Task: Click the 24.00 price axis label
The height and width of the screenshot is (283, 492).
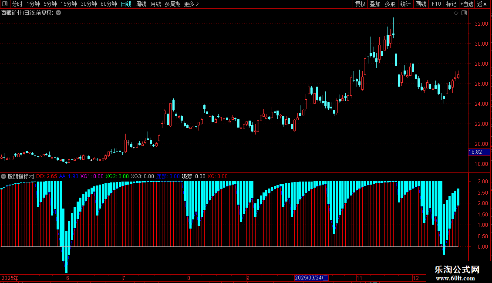Action: tap(481, 104)
